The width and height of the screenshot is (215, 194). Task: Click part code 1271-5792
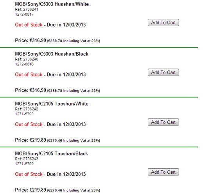click(24, 164)
